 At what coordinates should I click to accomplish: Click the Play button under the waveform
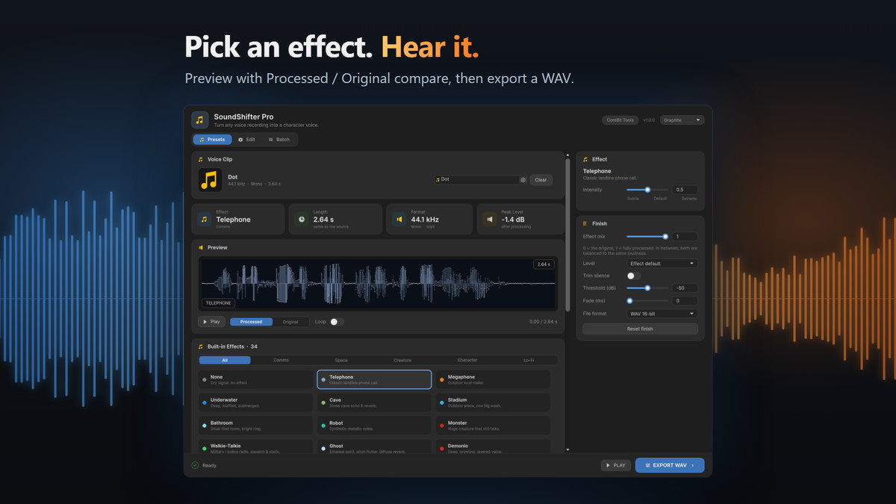tap(211, 322)
